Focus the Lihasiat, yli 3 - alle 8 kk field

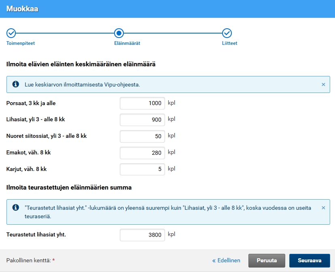142,120
